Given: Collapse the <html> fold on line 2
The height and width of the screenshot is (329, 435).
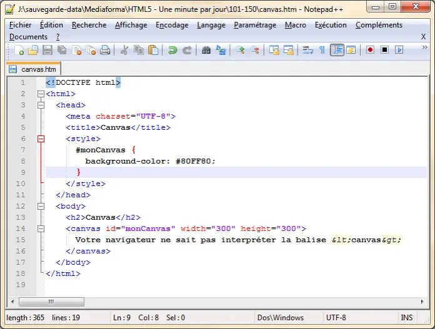Looking at the screenshot, I should pyautogui.click(x=41, y=94).
